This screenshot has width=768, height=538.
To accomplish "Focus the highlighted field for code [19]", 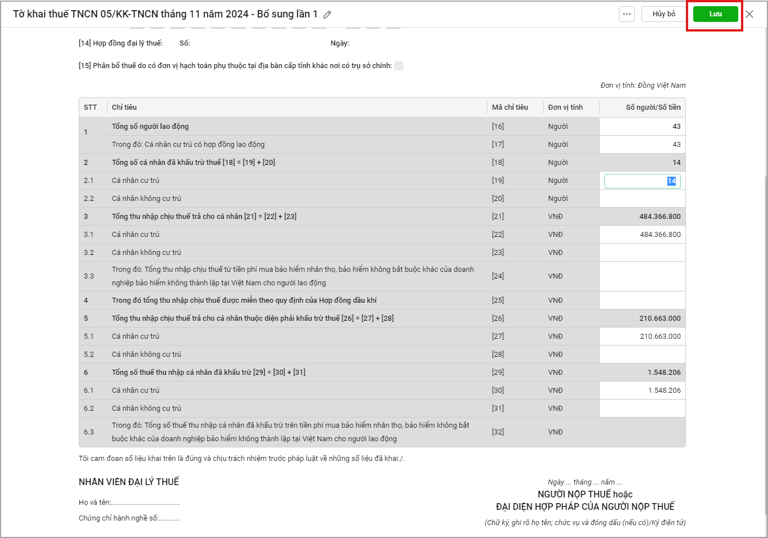I will pyautogui.click(x=642, y=181).
